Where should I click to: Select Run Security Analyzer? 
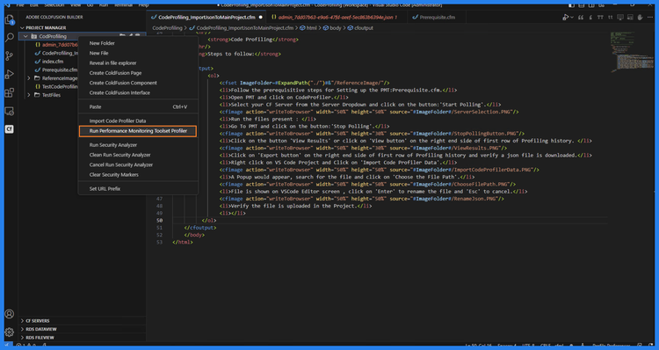click(x=138, y=145)
